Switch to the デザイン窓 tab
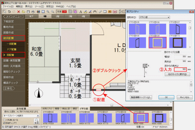The image size is (195, 130). tap(84, 108)
